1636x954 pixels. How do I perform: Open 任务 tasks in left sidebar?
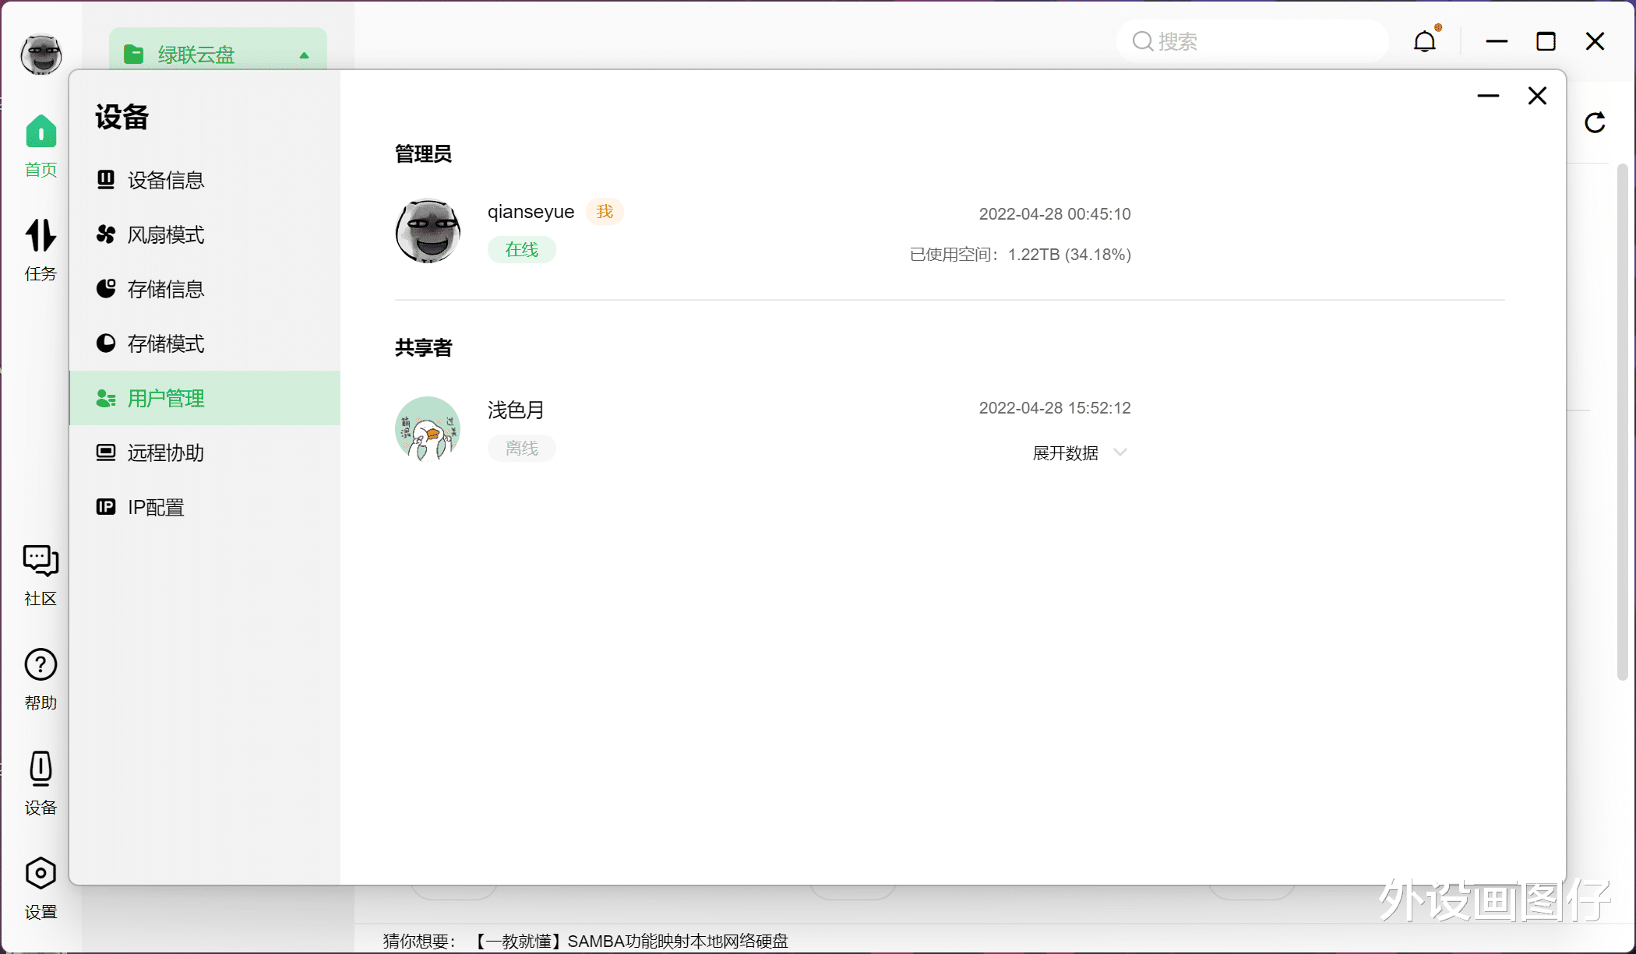40,249
